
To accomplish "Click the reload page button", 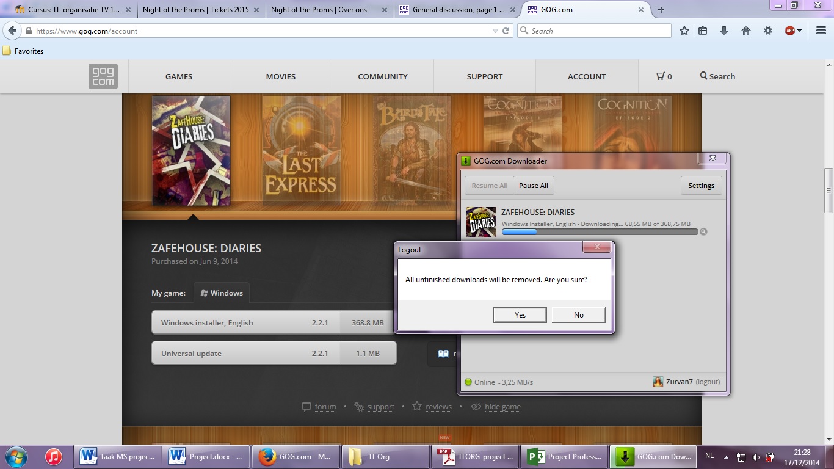I will (506, 31).
